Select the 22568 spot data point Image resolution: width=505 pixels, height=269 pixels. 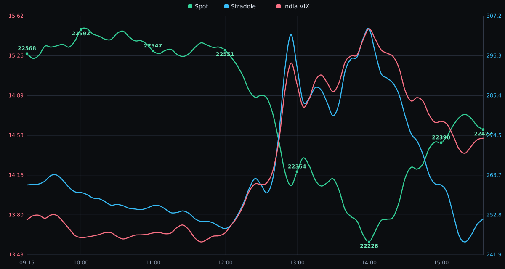(27, 53)
